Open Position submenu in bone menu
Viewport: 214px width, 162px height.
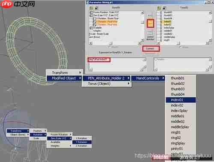tap(38, 131)
